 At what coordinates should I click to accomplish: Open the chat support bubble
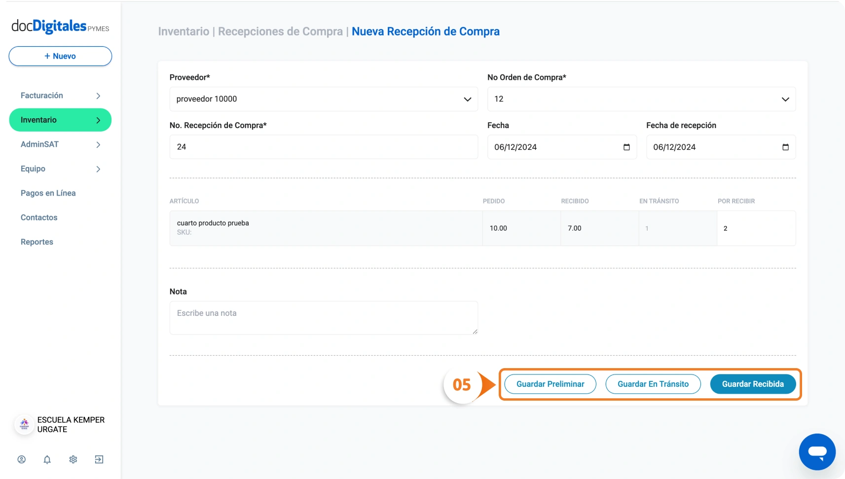tap(817, 452)
